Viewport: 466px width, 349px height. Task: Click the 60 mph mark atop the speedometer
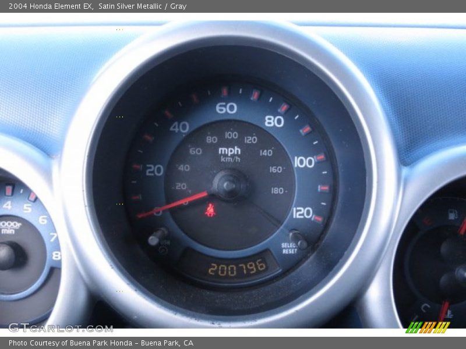(226, 108)
